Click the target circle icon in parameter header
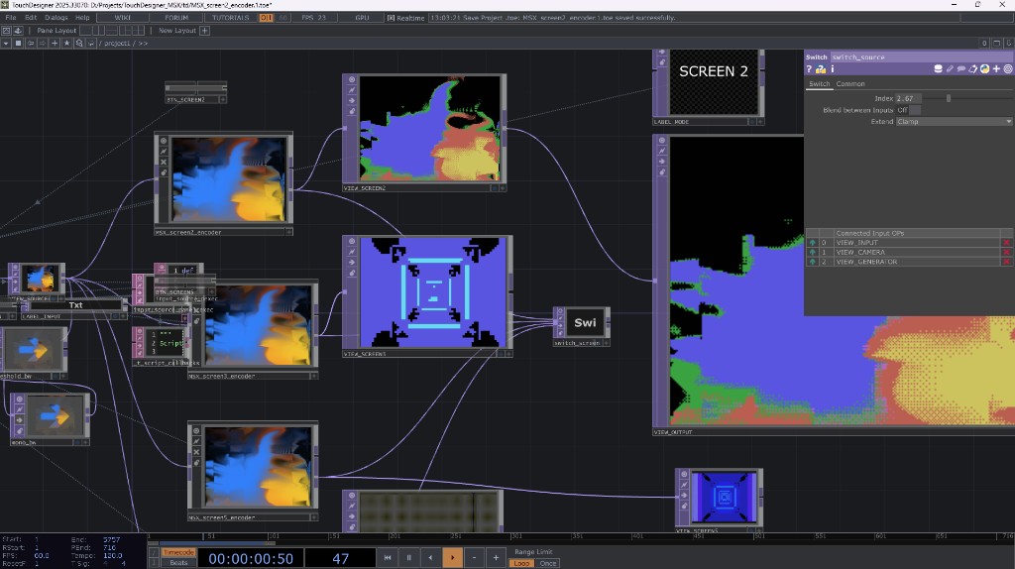Image resolution: width=1015 pixels, height=569 pixels. [x=1008, y=69]
